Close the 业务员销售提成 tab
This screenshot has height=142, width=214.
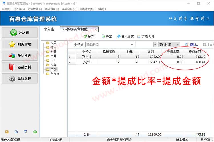click(96, 29)
